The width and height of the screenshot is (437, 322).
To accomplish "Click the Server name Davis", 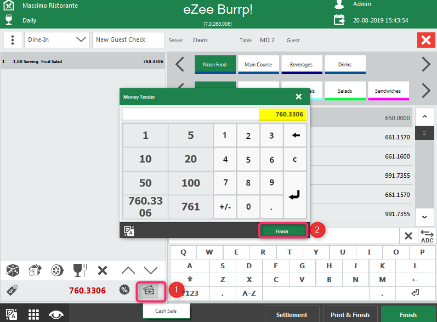I will tap(200, 40).
